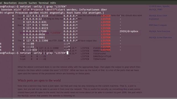Click the 127.0.0.1:8123 address
The height and width of the screenshot is (99, 177).
37,28
